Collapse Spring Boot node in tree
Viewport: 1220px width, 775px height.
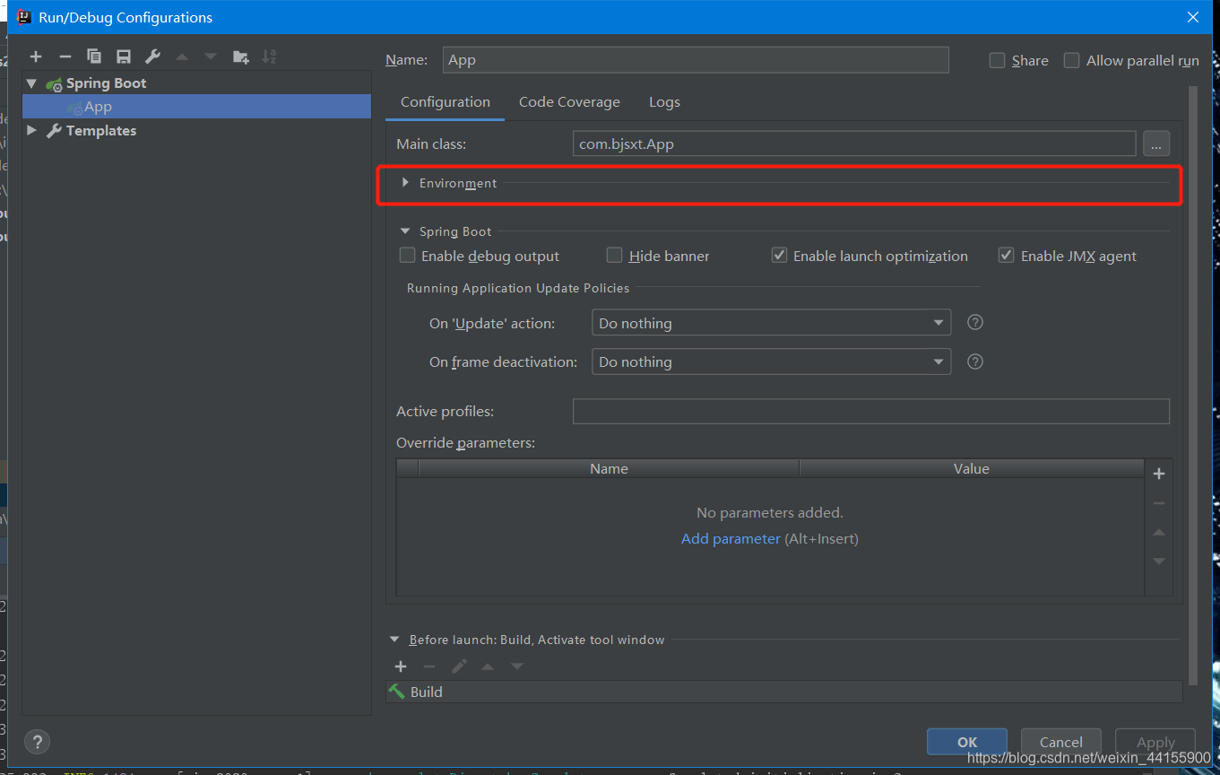32,83
